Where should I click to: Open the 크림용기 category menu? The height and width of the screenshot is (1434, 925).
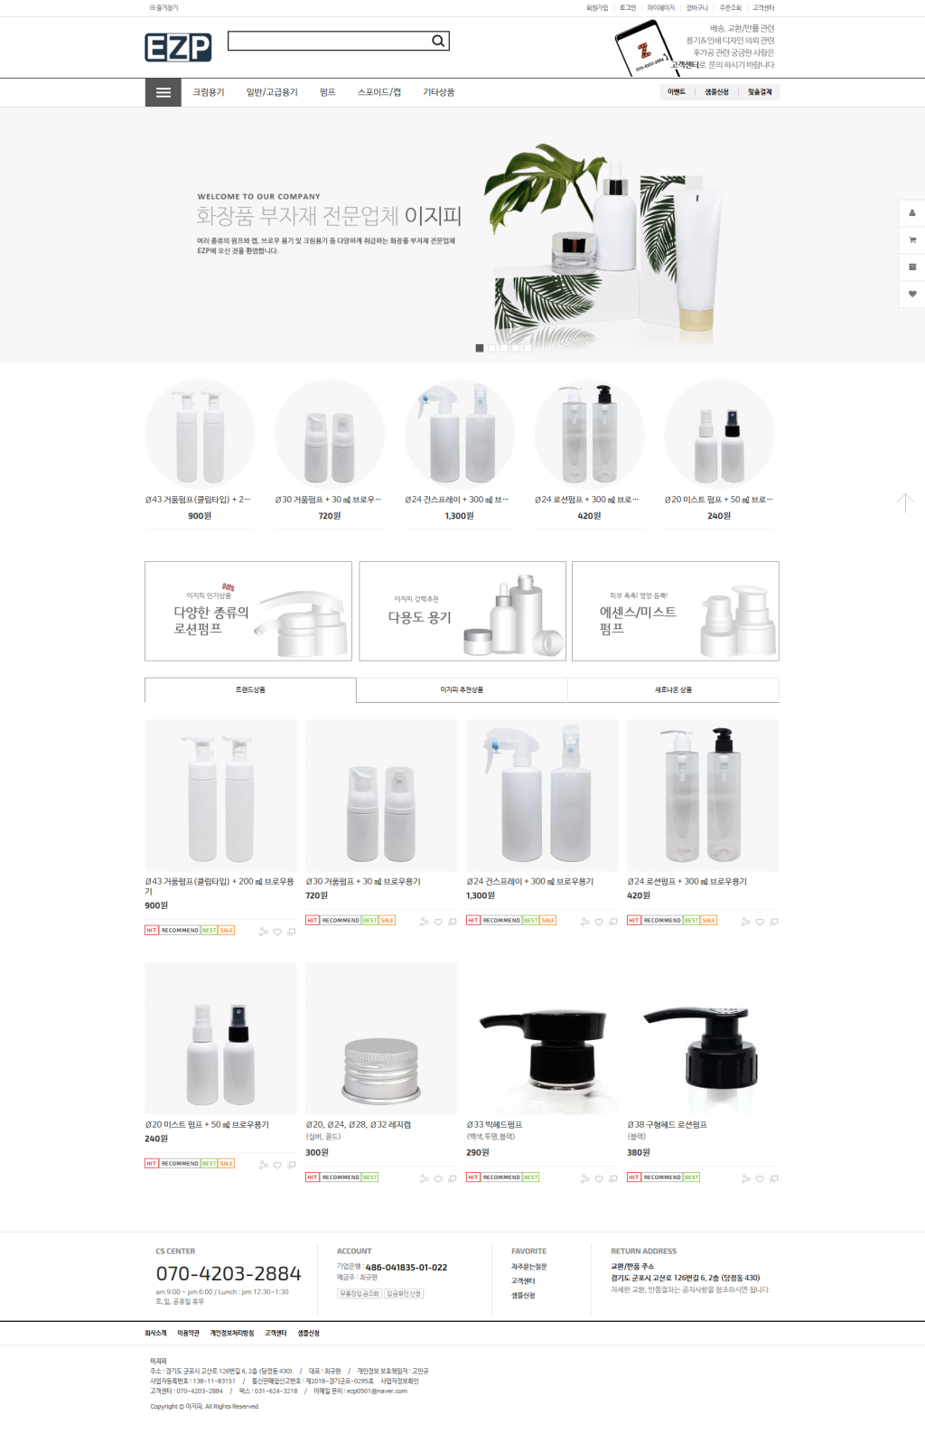[x=209, y=92]
